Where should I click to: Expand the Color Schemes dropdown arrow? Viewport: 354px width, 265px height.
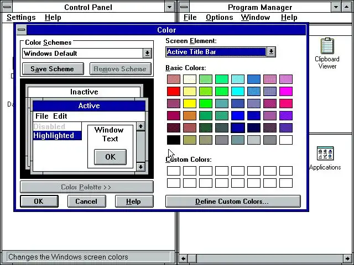coord(147,54)
